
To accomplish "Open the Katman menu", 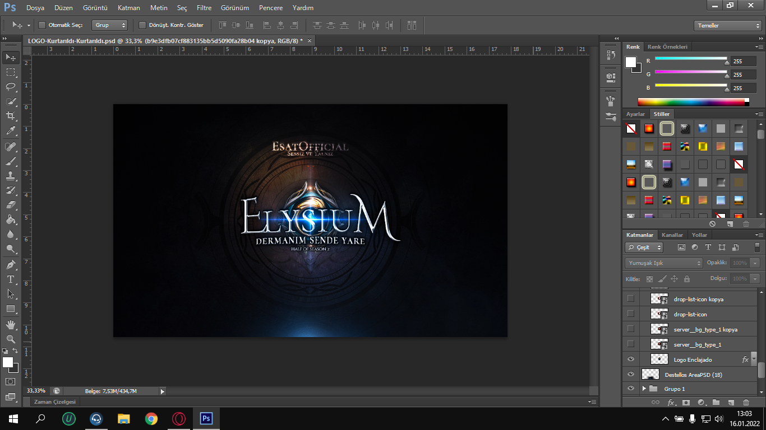I will click(x=129, y=8).
